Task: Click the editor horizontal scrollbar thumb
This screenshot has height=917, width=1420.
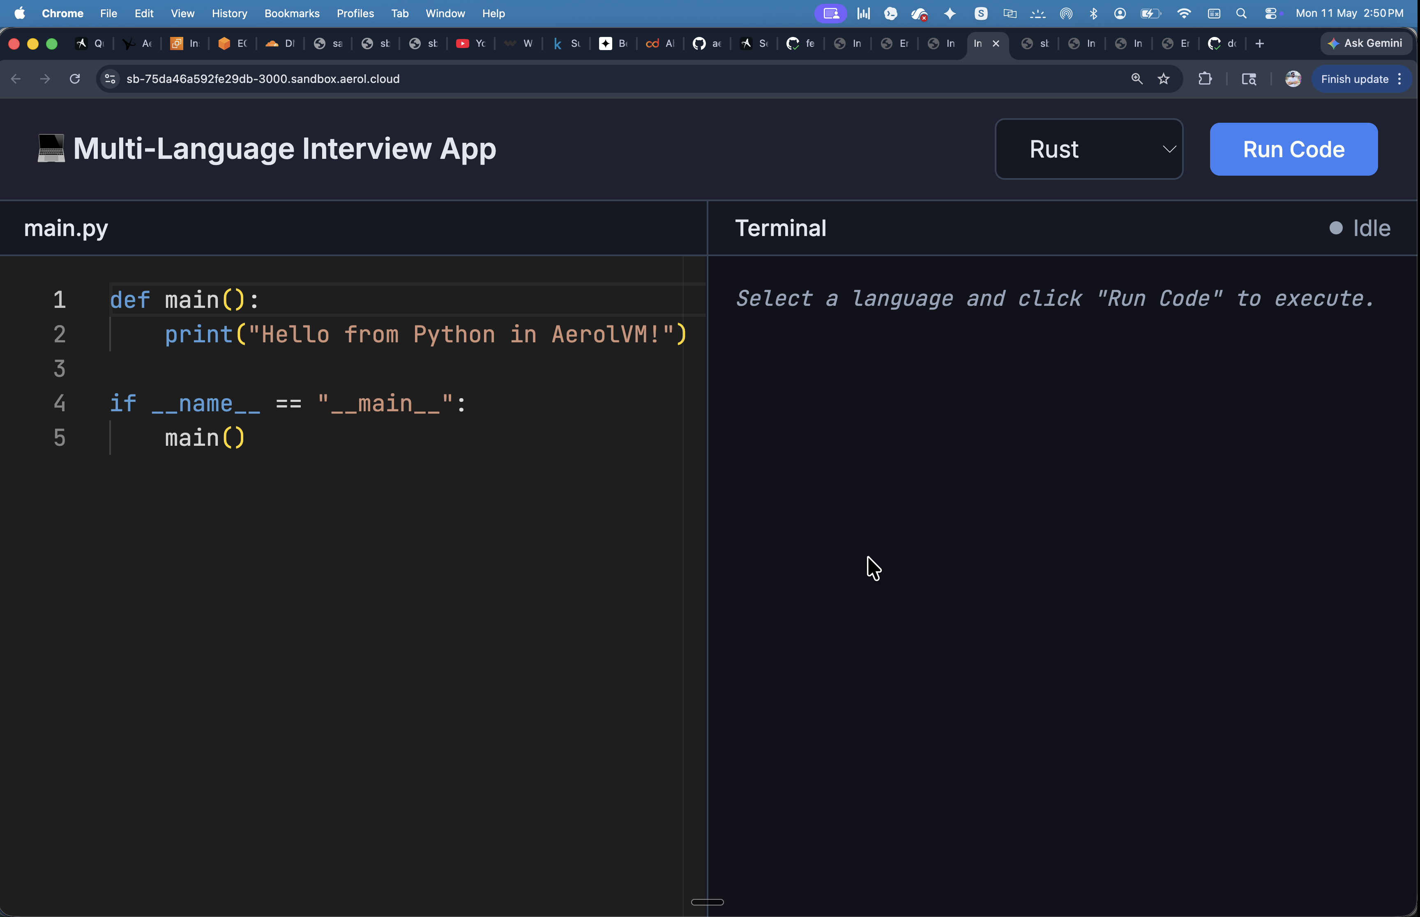Action: [x=707, y=901]
